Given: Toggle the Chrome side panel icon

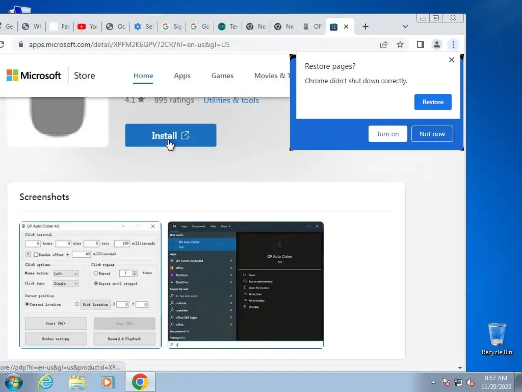Looking at the screenshot, I should coord(420,44).
